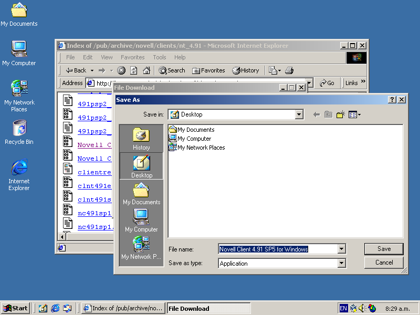Launch Outlook Express from Quick Launch

(x=67, y=308)
